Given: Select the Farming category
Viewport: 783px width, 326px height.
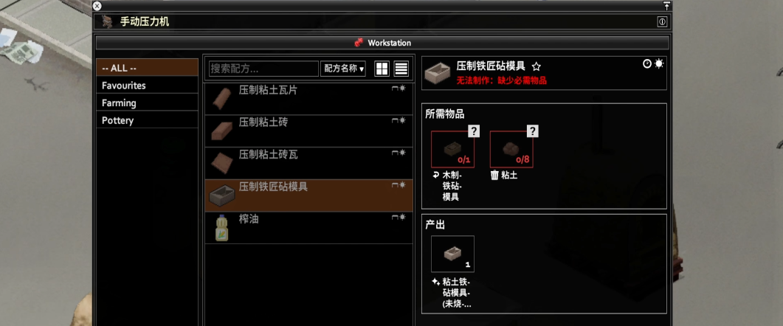Looking at the screenshot, I should tap(147, 103).
